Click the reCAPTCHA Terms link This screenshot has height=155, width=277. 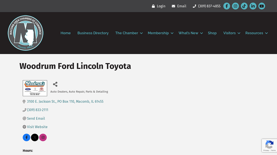(x=273, y=151)
